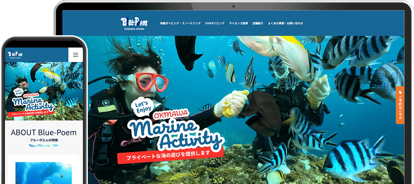Open よくある質問・お問い合わせ in the navigation
Image resolution: width=414 pixels, height=184 pixels.
pyautogui.click(x=285, y=23)
